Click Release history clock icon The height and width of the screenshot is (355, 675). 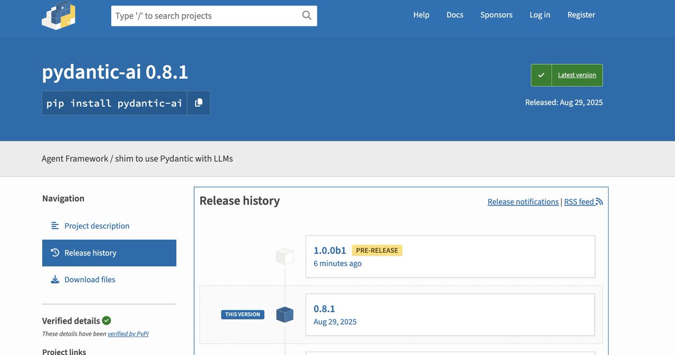pos(55,253)
